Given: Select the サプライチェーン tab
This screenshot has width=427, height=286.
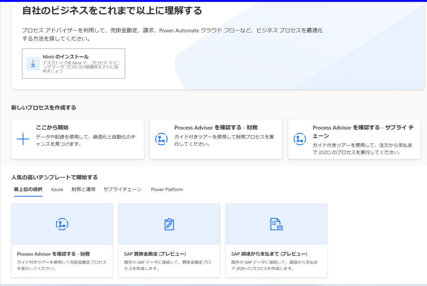Looking at the screenshot, I should click(x=123, y=189).
